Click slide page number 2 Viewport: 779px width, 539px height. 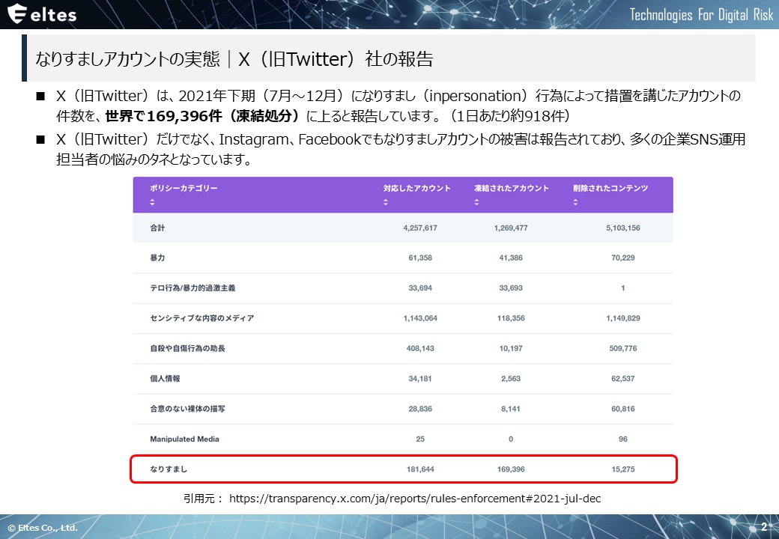(x=763, y=526)
